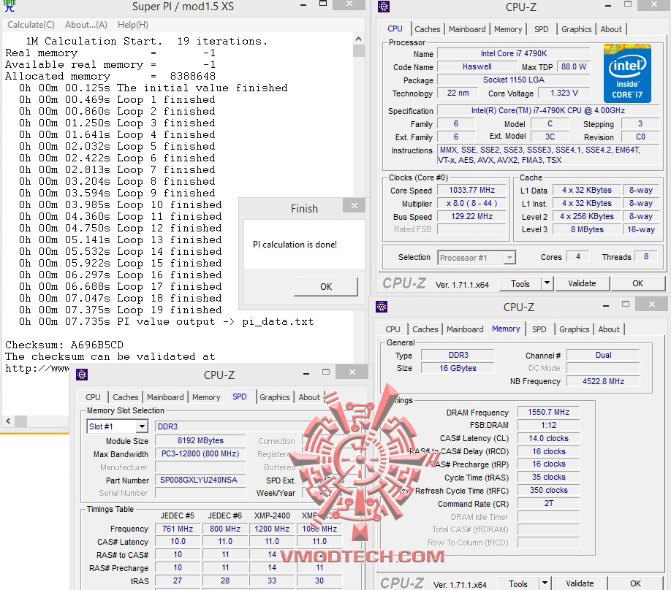Expand Tools dropdown arrow in bottom-right CPU-Z window
The width and height of the screenshot is (671, 590).
pos(545,583)
